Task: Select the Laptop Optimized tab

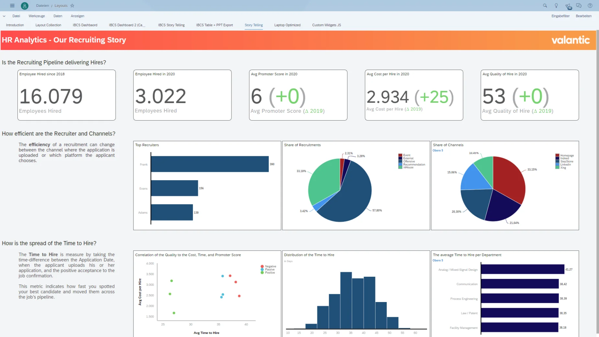Action: [287, 25]
